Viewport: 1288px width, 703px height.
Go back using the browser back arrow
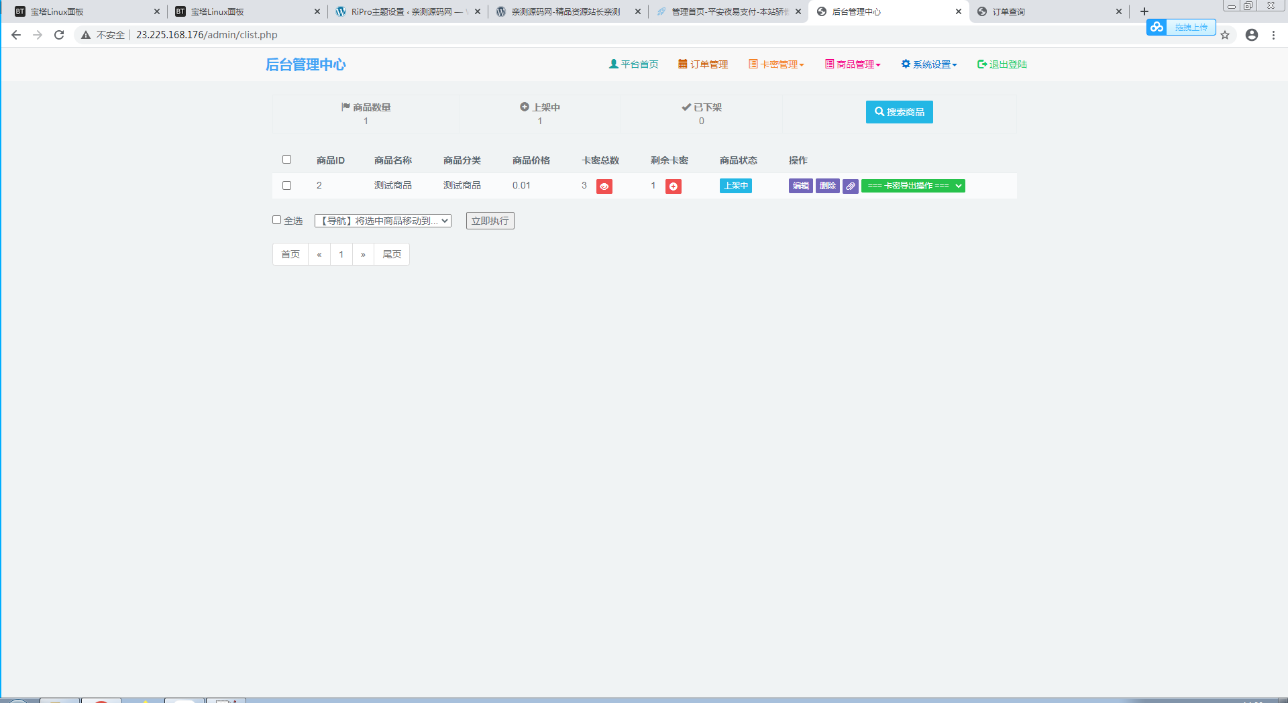[x=16, y=35]
